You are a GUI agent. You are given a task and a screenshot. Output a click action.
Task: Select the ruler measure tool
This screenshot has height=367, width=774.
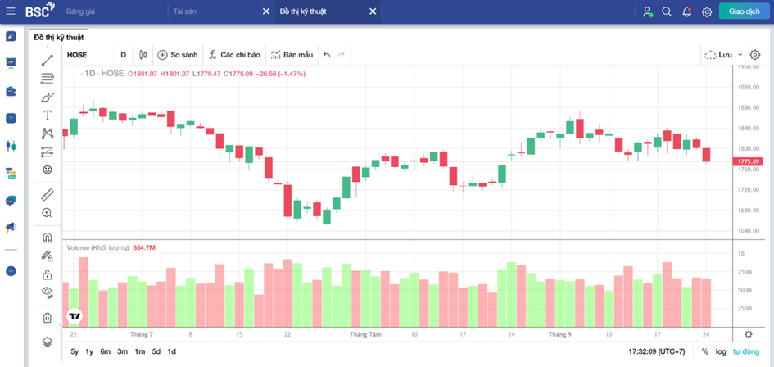[48, 195]
